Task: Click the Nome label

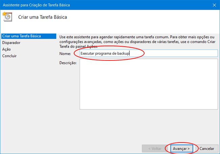Action: tap(65, 54)
